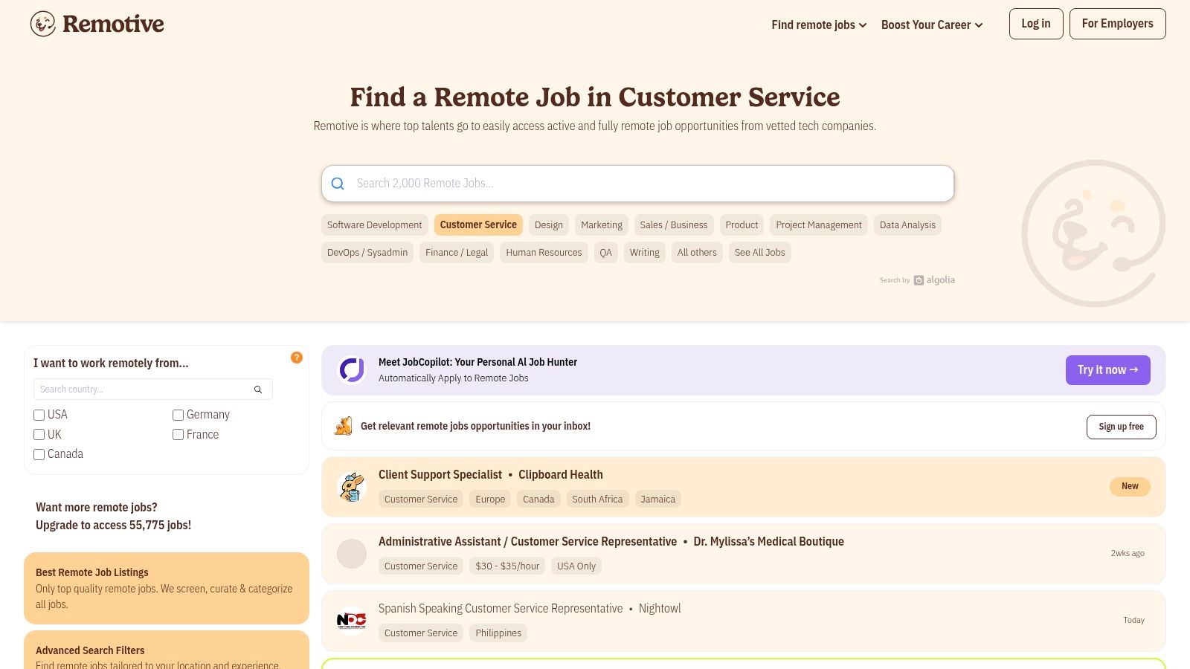Screen dimensions: 1190x669
Task: Click the magnifier icon in job search bar
Action: click(x=338, y=184)
